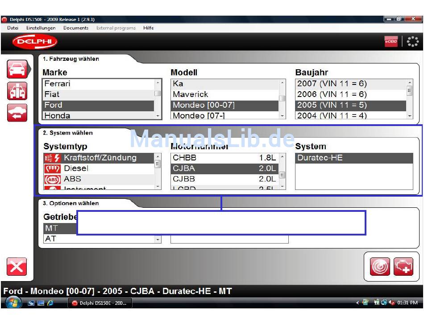Click the engine diagnostics plus icon
The width and height of the screenshot is (424, 324).
[x=403, y=267]
